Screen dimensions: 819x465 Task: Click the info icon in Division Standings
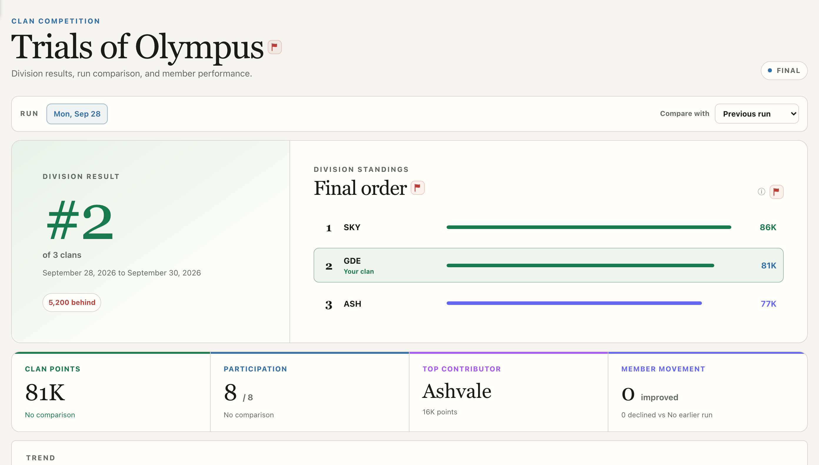coord(761,192)
